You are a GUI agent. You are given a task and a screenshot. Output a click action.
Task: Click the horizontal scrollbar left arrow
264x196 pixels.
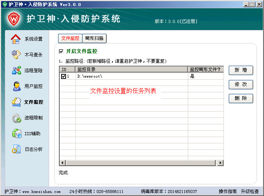[62, 163]
